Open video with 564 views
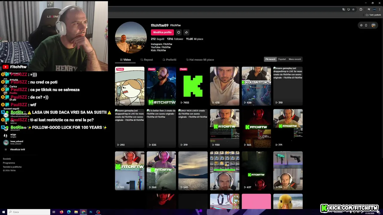Image resolution: width=383 pixels, height=215 pixels. [x=161, y=171]
